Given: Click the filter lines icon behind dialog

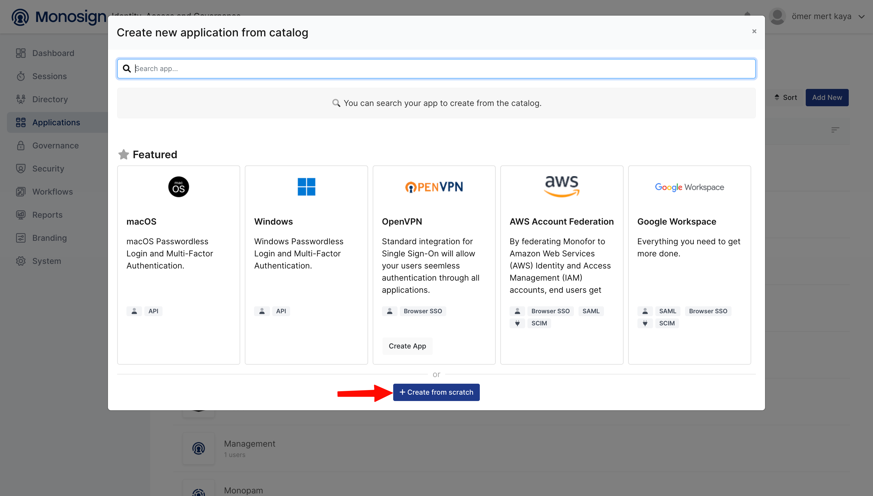Looking at the screenshot, I should (x=835, y=130).
